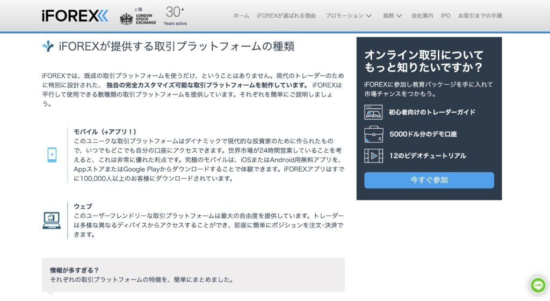Click the compass star icon beside the page heading

[48, 46]
